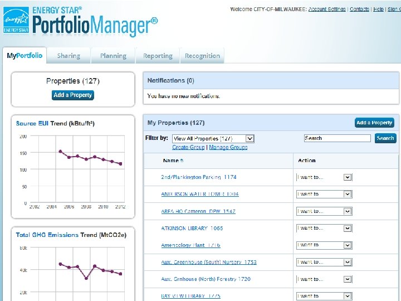
Task: Click the PortfolioManager title logo
Action: tap(95, 25)
